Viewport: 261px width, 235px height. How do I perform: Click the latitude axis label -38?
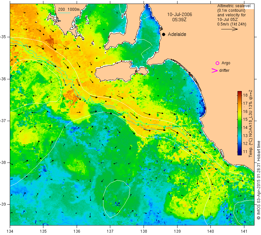coord(3,163)
